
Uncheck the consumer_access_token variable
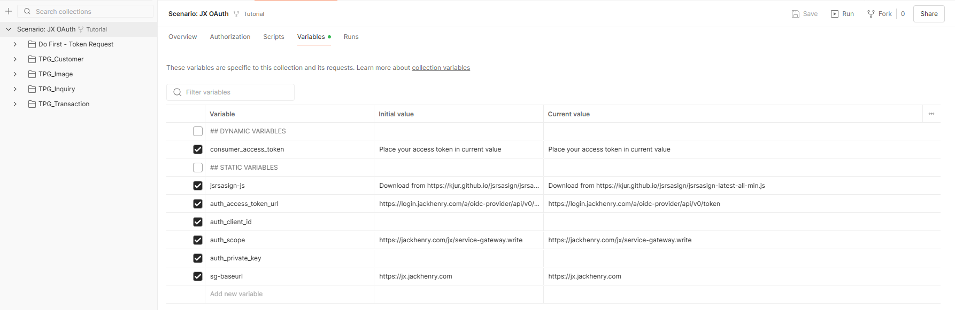click(198, 149)
